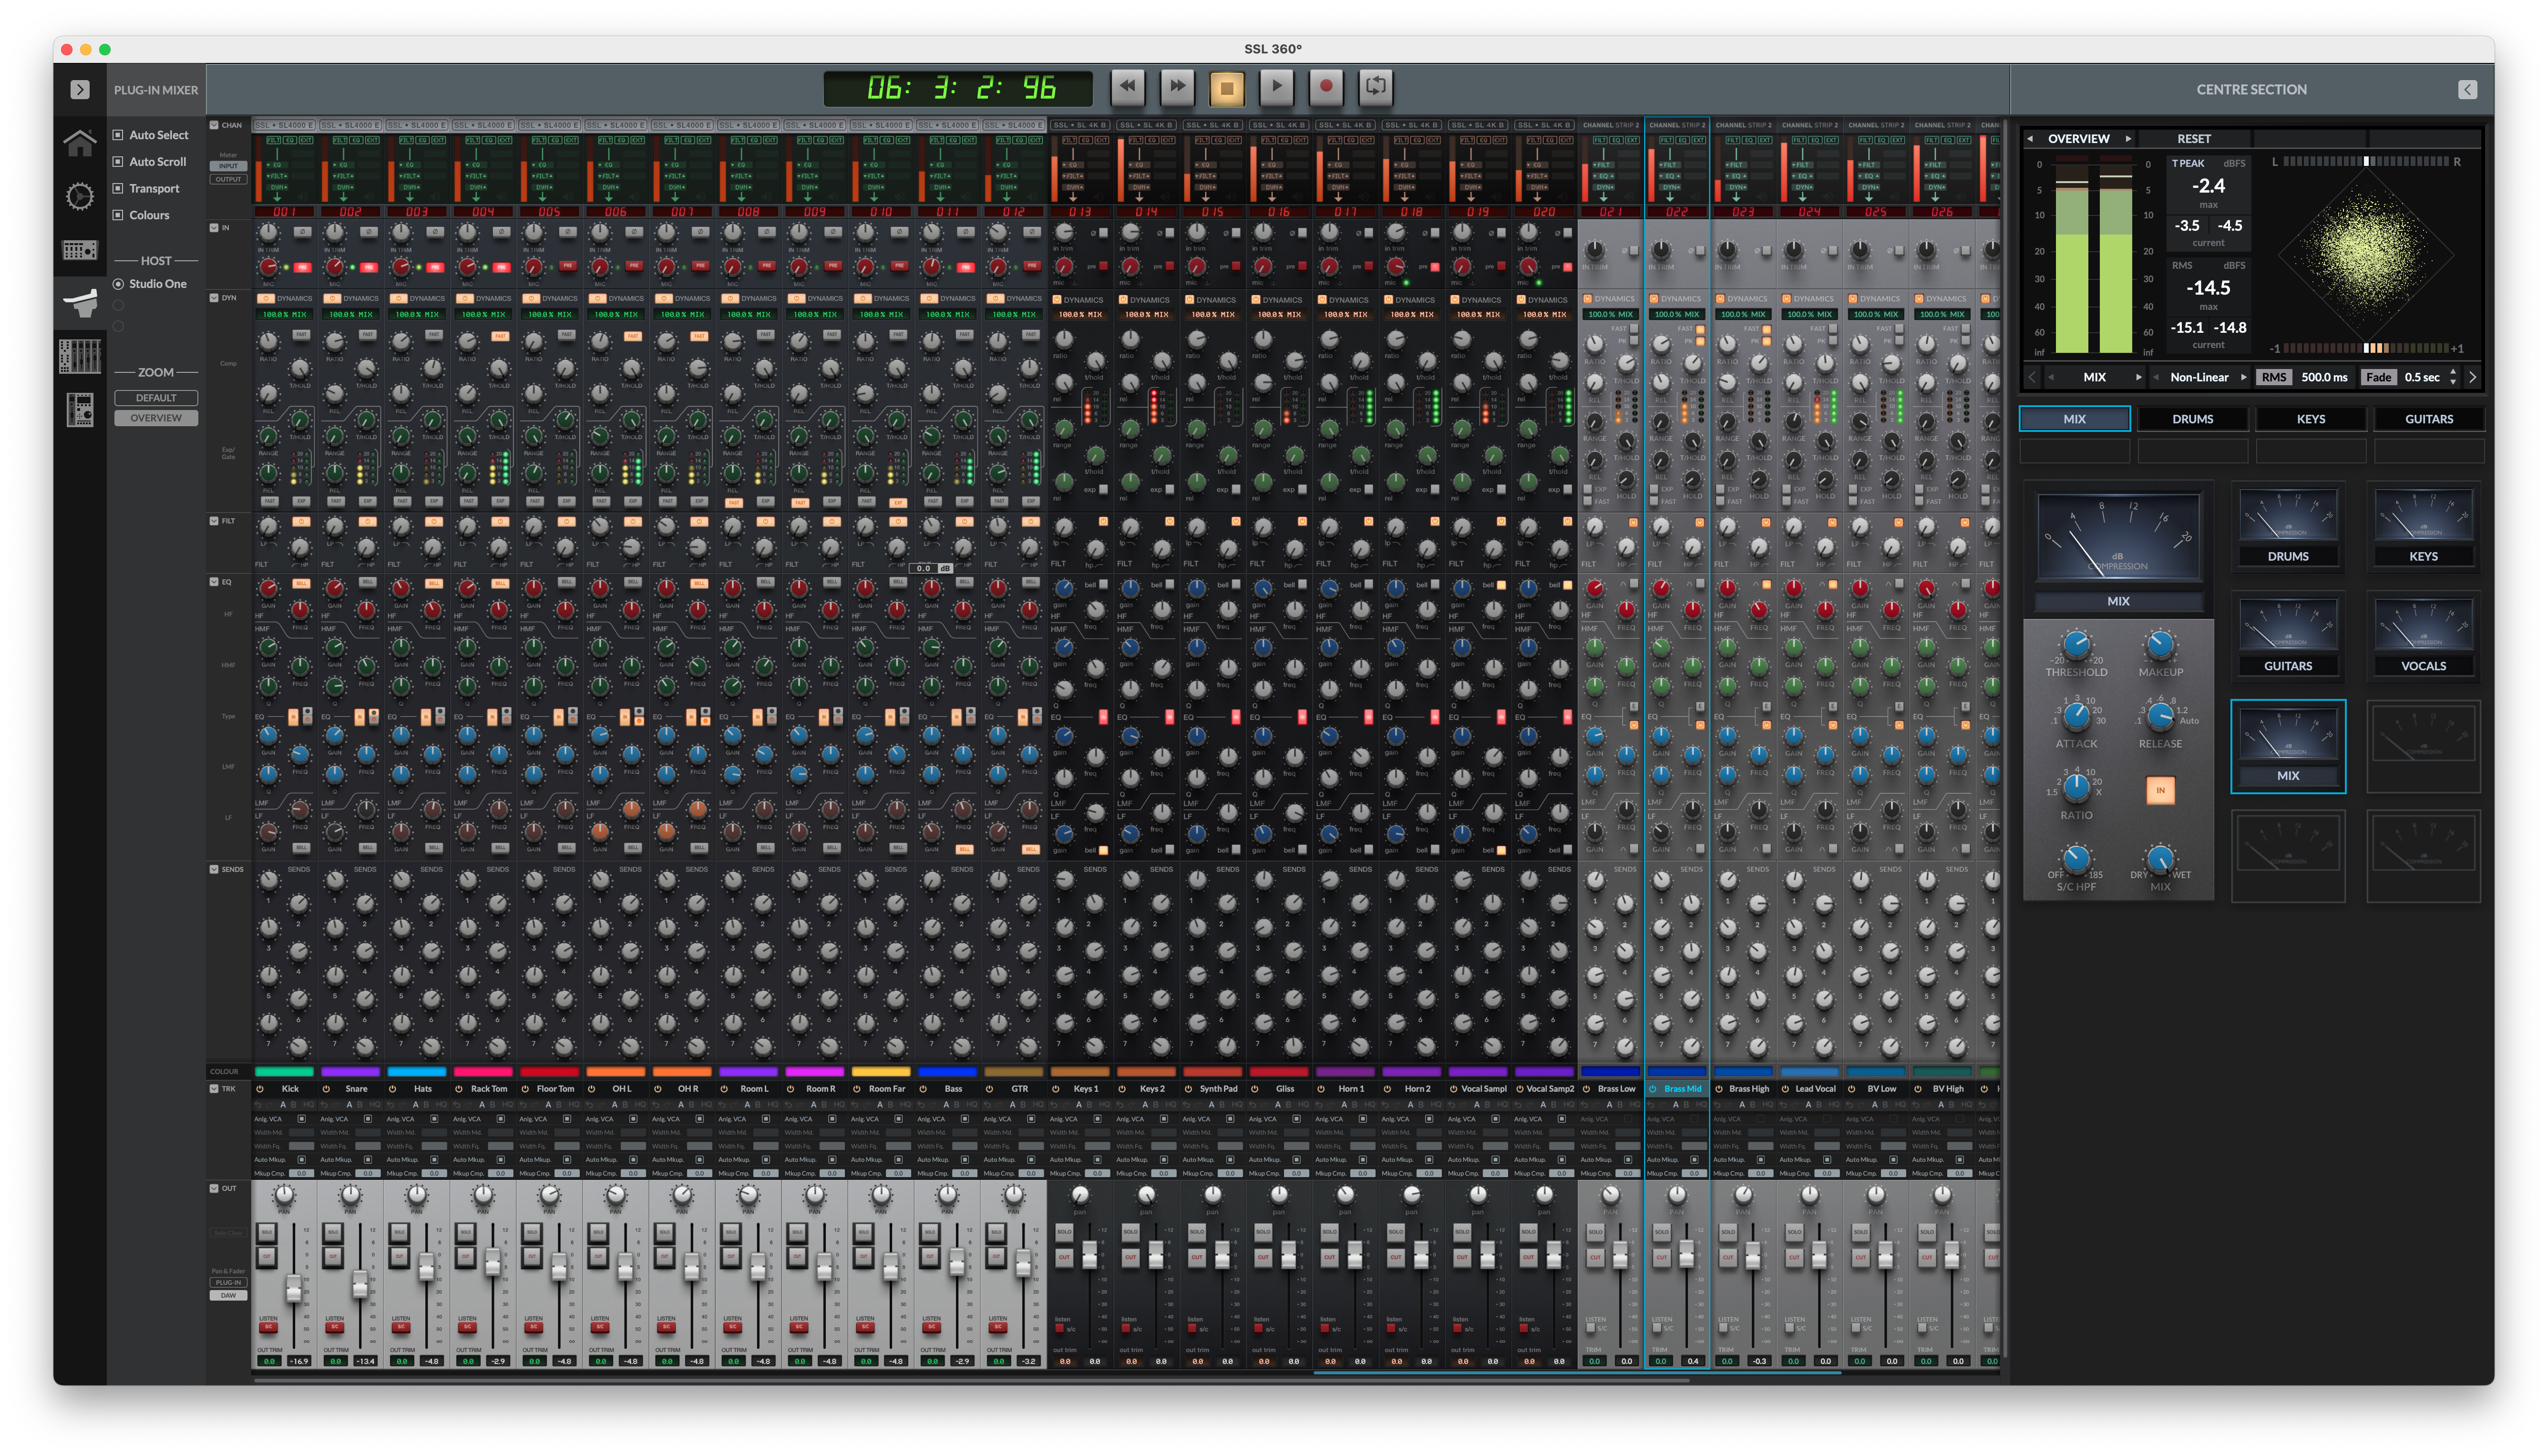Toggle the Colours checkbox
The image size is (2548, 1456).
pyautogui.click(x=118, y=215)
